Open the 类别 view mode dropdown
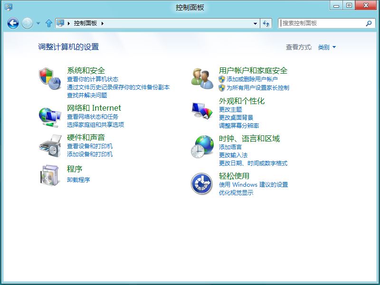Image resolution: width=380 pixels, height=285 pixels. pos(327,47)
